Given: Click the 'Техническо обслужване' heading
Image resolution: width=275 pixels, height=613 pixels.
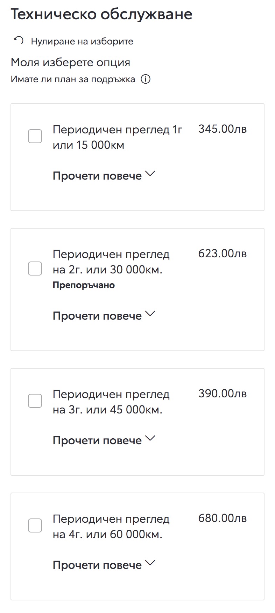Looking at the screenshot, I should click(x=101, y=14).
